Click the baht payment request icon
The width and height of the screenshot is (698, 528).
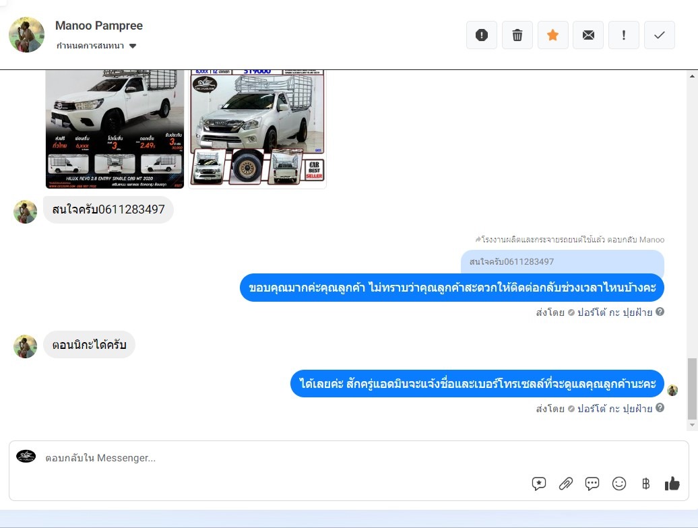pos(645,484)
